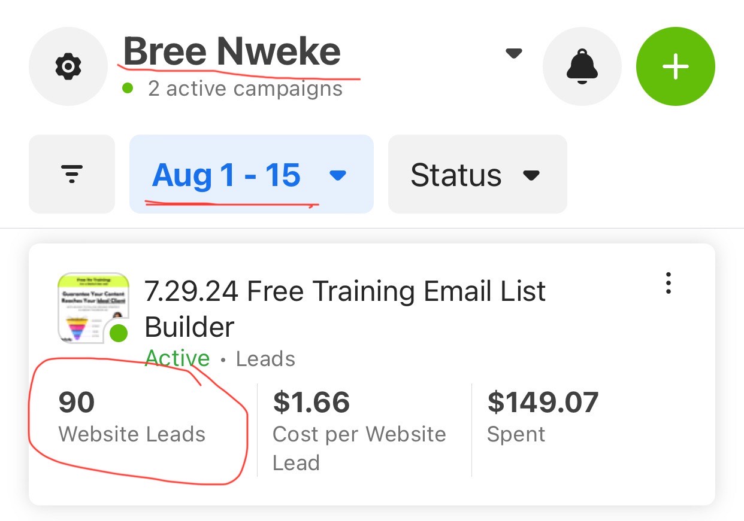
Task: Click the Active status label
Action: 177,359
